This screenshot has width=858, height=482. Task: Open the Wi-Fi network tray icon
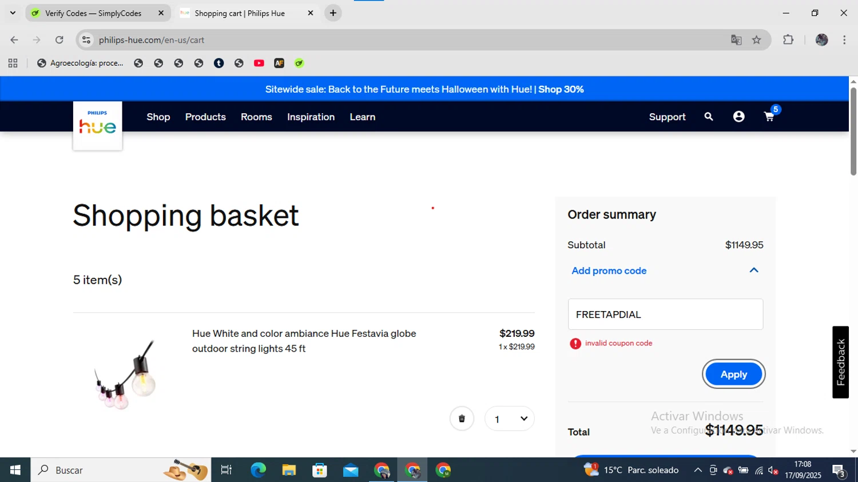pyautogui.click(x=758, y=471)
